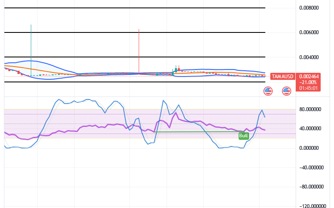Click the 0.000000 indicator axis label
The height and width of the screenshot is (208, 334).
tap(309, 148)
